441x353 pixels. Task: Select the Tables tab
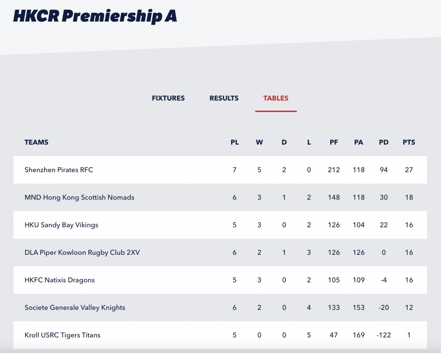[x=276, y=98]
